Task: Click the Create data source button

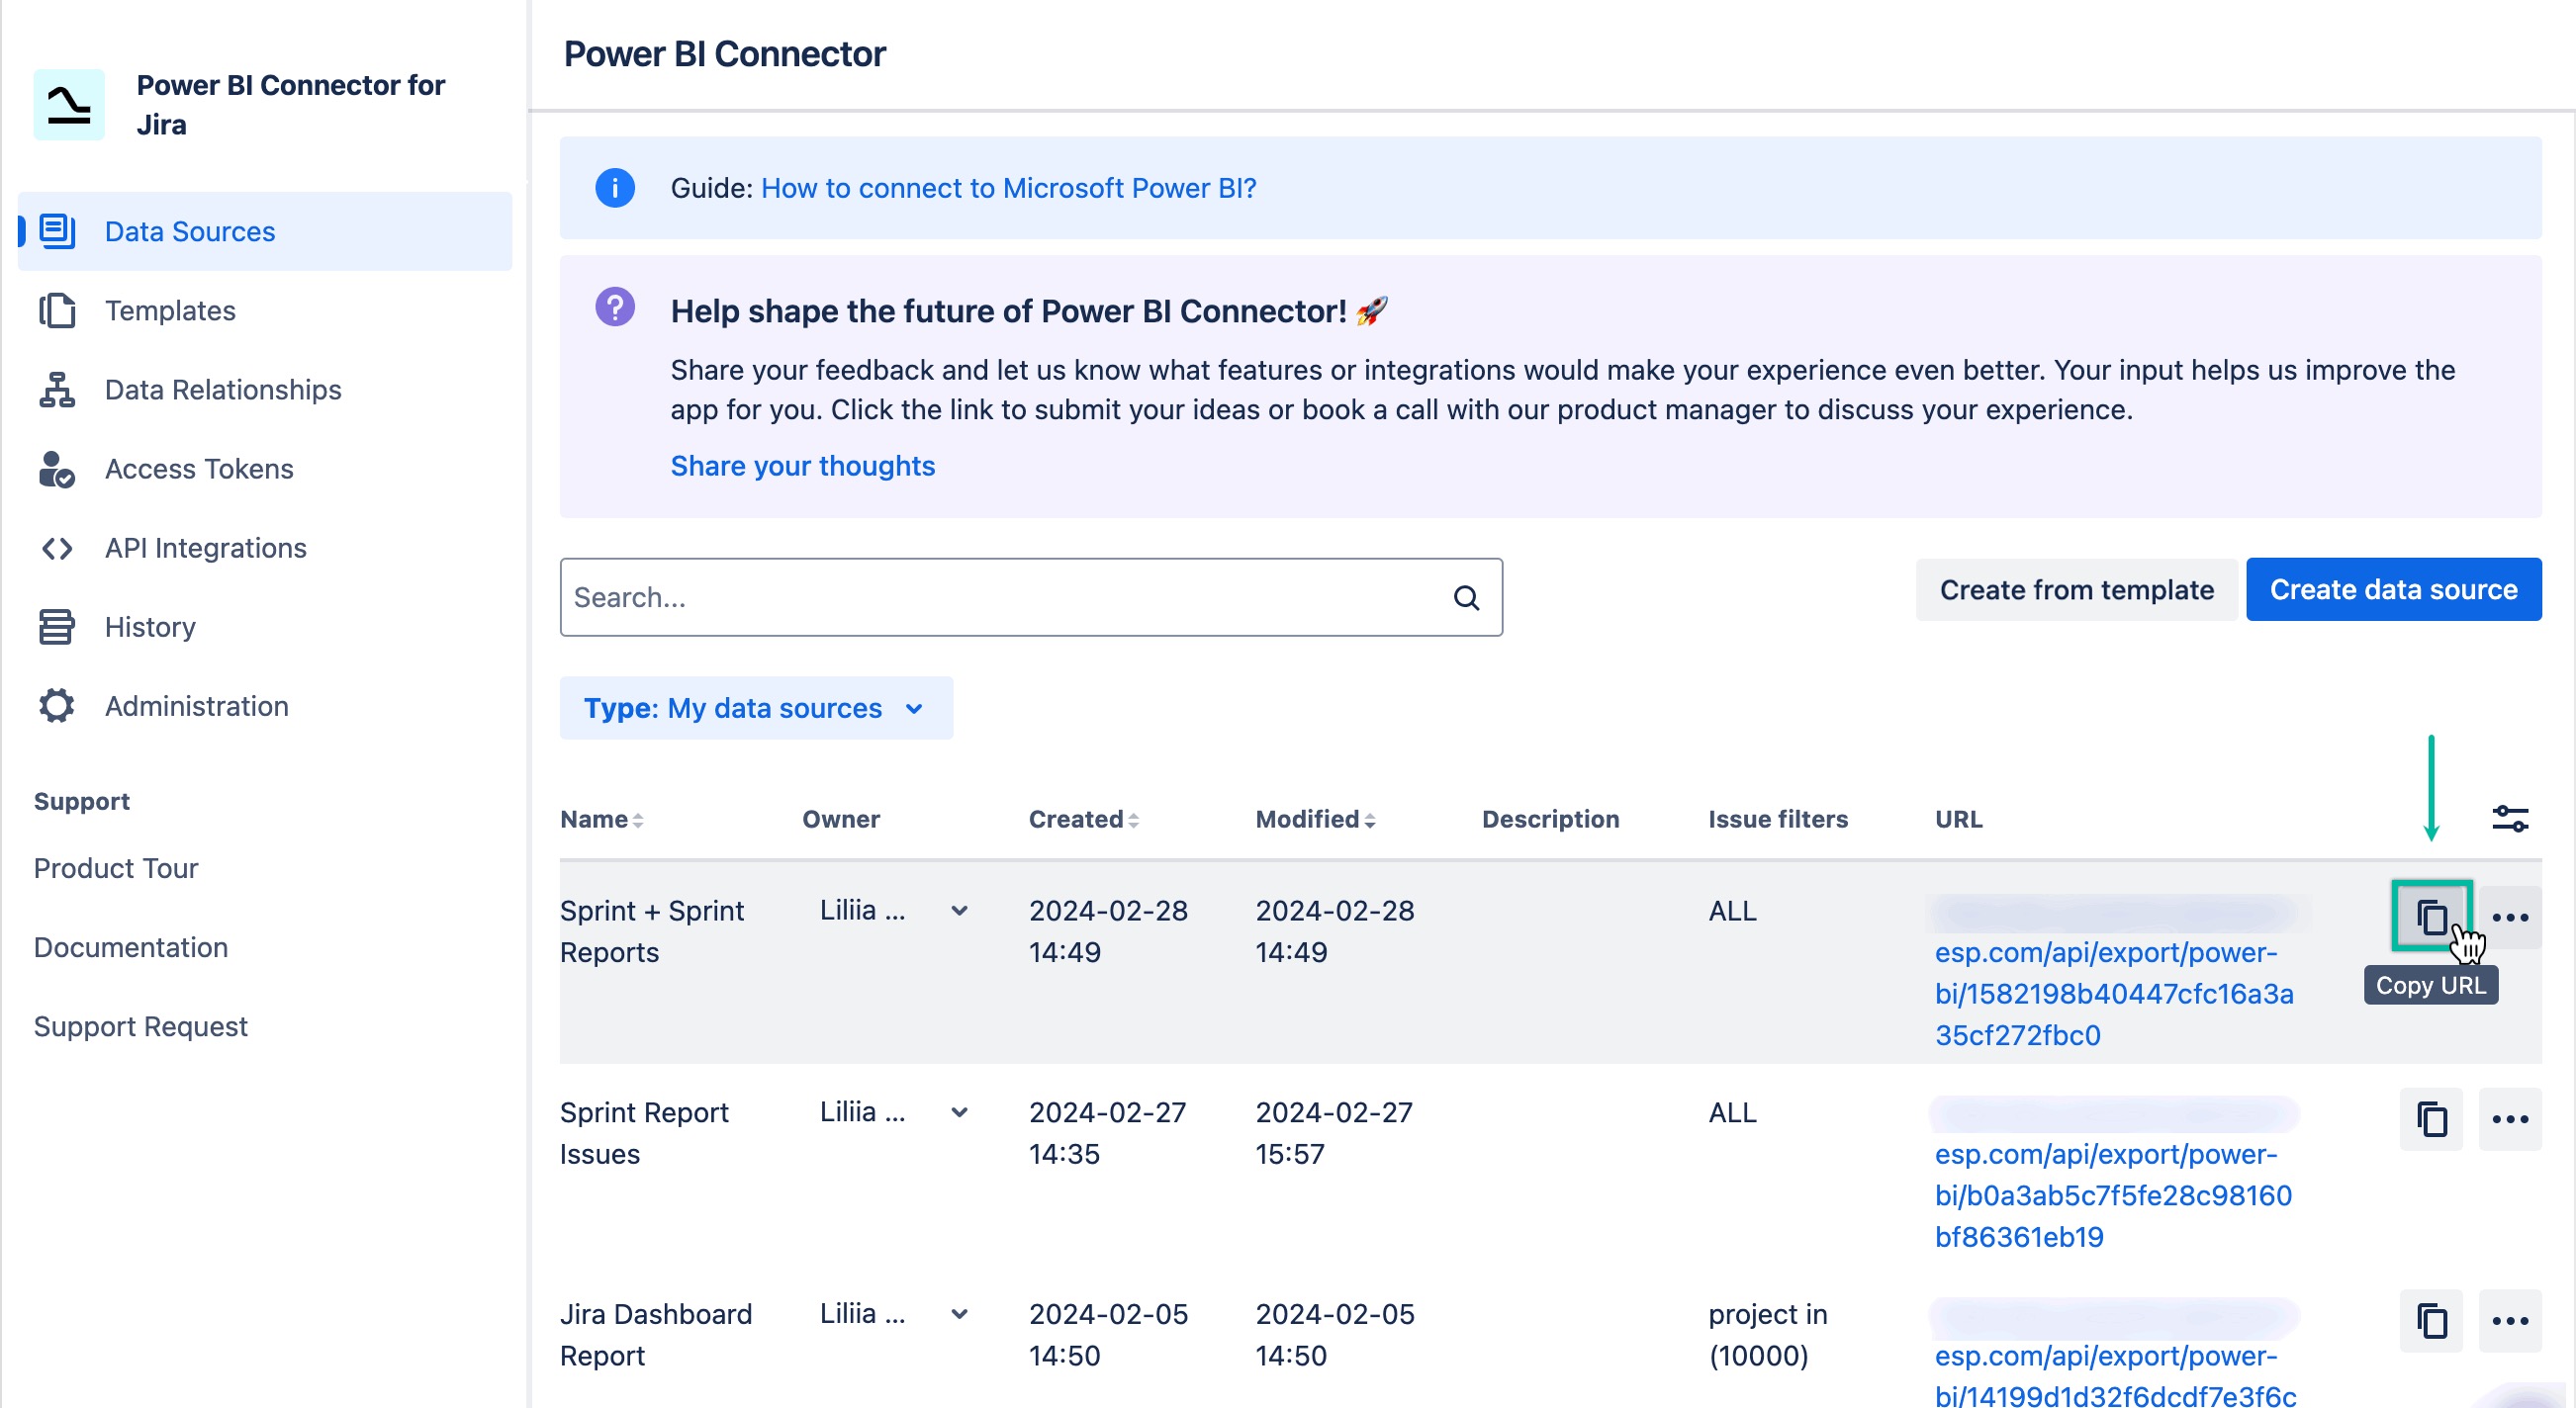Action: coord(2393,589)
